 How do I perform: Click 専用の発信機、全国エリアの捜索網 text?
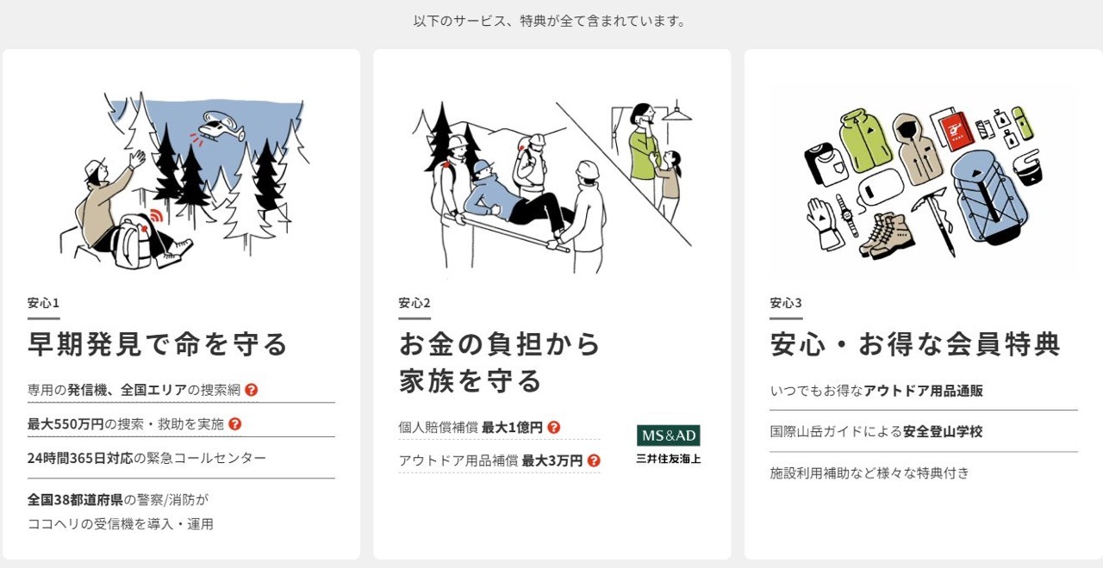[134, 390]
